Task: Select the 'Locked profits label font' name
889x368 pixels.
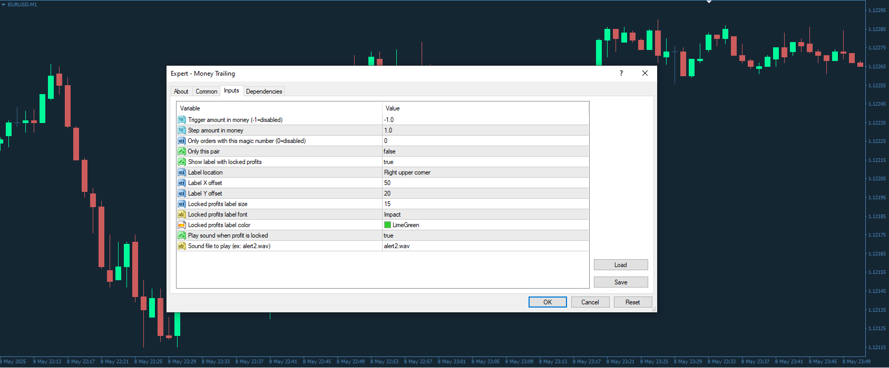Action: click(218, 214)
